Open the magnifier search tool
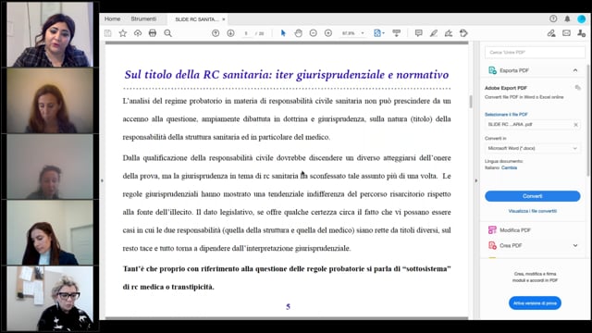The width and height of the screenshot is (592, 333). [168, 33]
